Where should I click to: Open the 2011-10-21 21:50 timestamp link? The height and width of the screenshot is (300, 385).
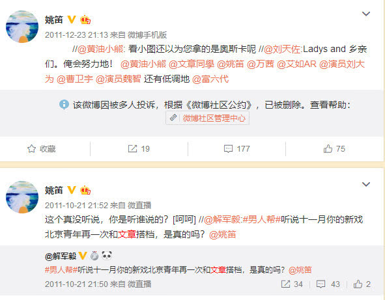click(x=76, y=284)
